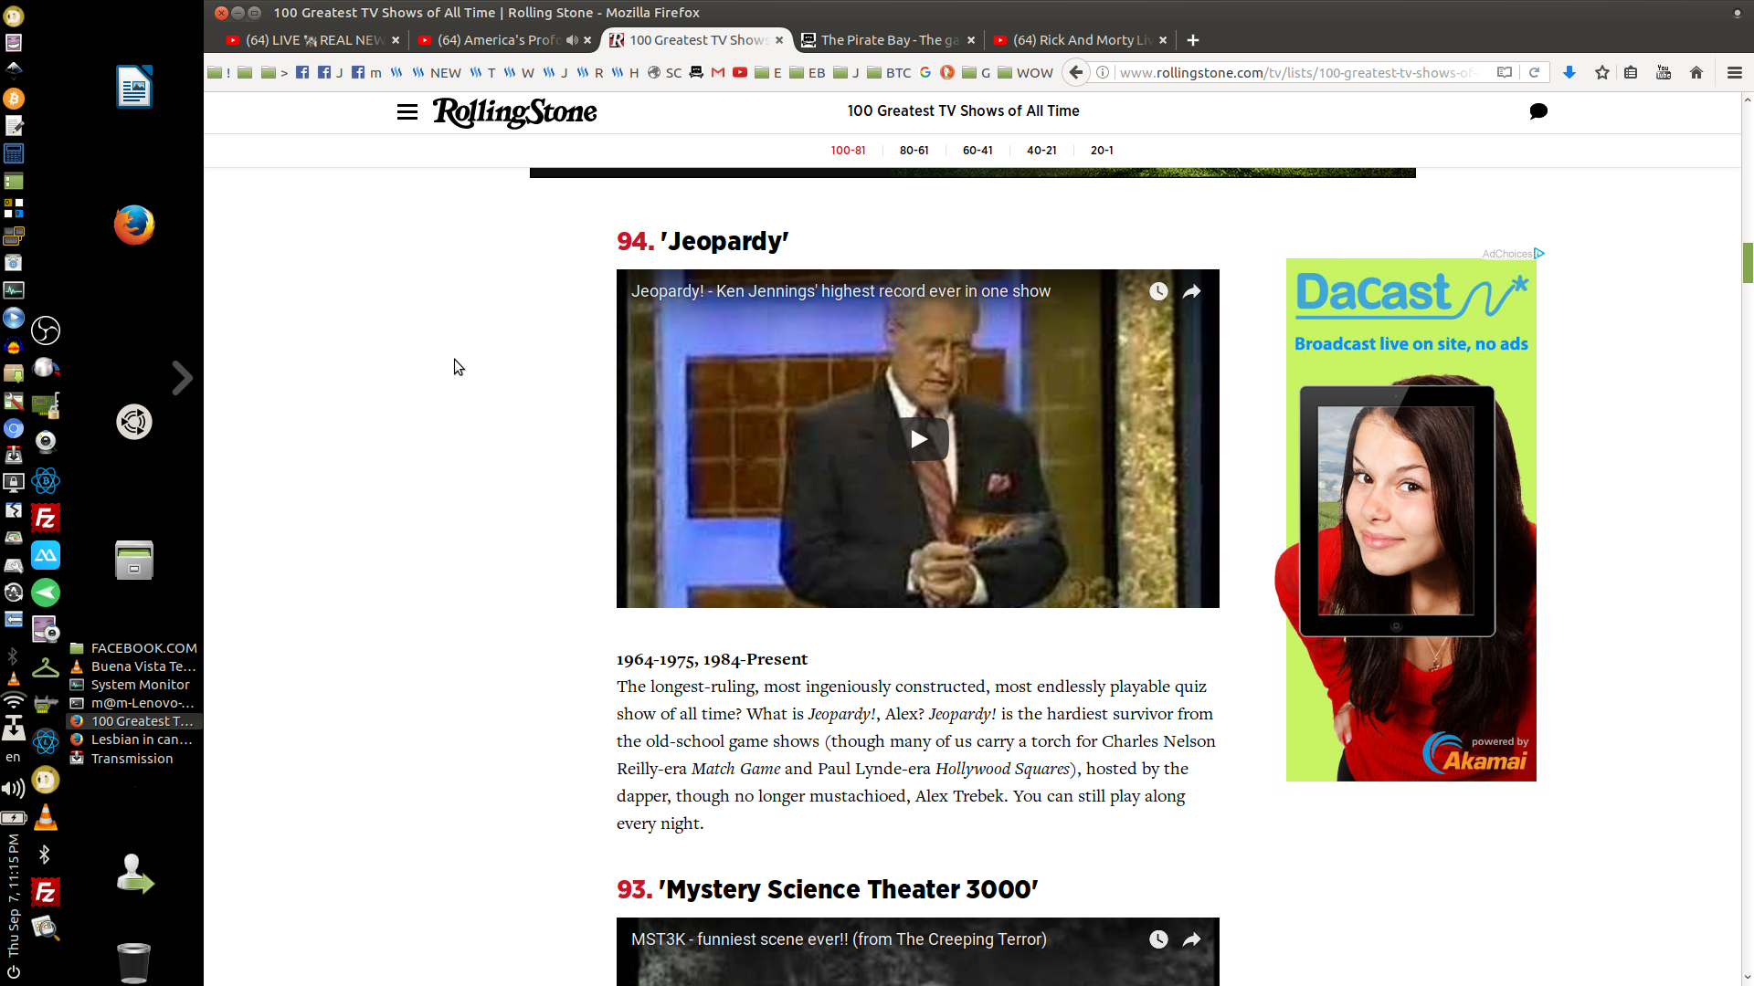Open the Gmail bookmark icon
Image resolution: width=1754 pixels, height=986 pixels.
click(x=718, y=73)
